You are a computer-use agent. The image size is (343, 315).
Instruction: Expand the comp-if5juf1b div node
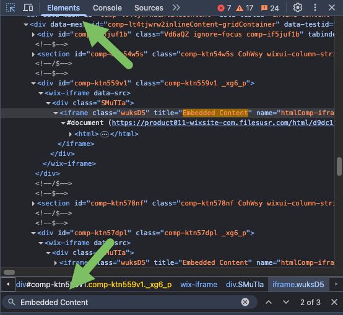pyautogui.click(x=33, y=35)
